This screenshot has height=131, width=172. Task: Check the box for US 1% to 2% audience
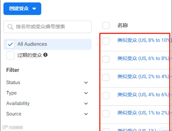pos(106,114)
